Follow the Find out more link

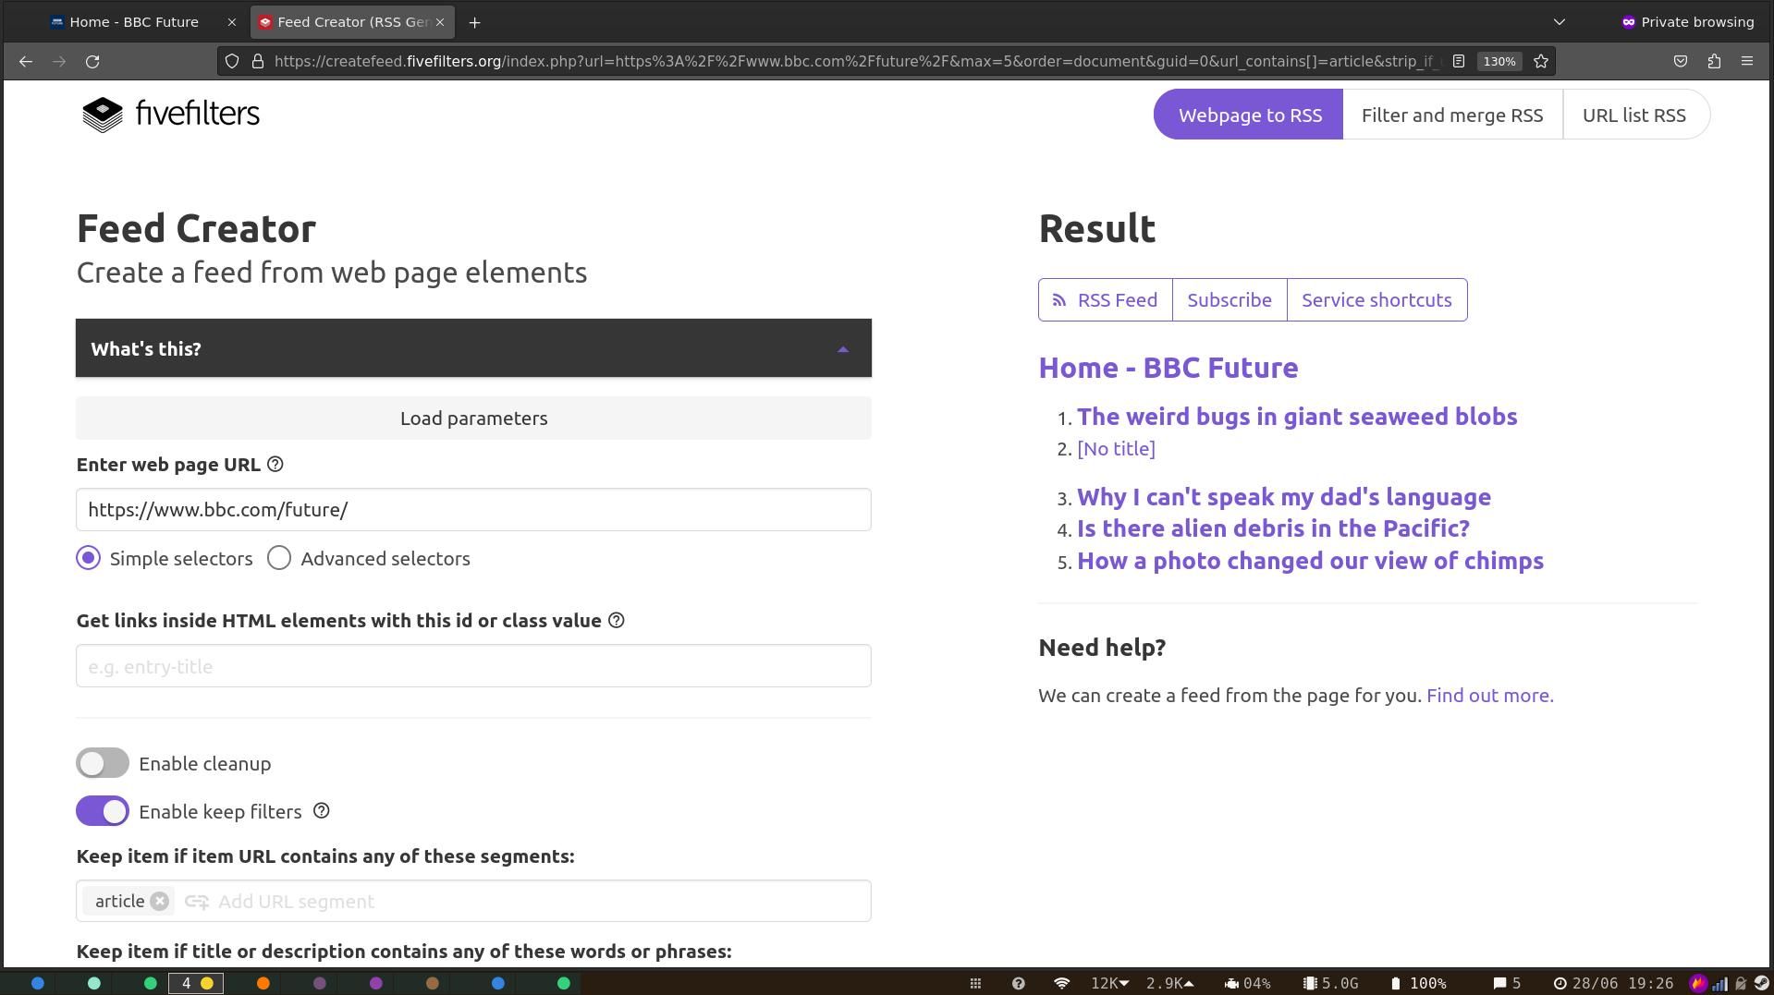coord(1489,696)
